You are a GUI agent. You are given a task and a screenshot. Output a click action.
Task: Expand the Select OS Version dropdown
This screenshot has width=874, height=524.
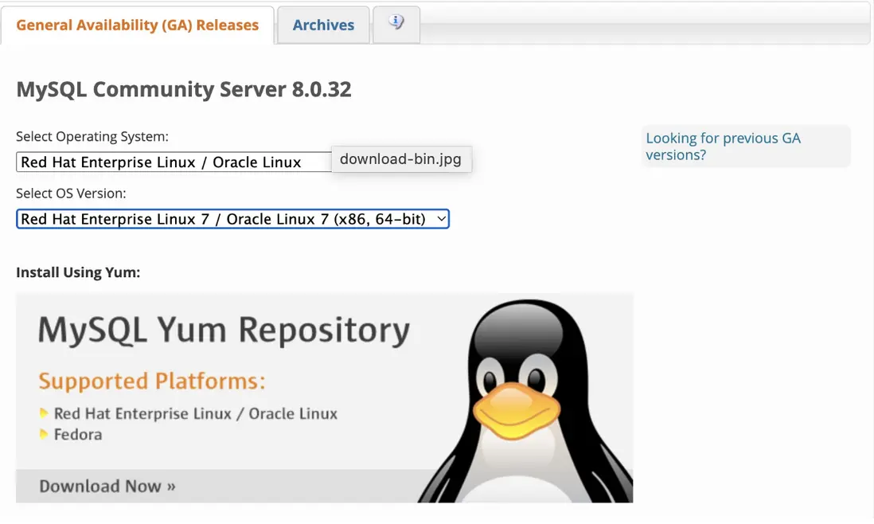(232, 219)
